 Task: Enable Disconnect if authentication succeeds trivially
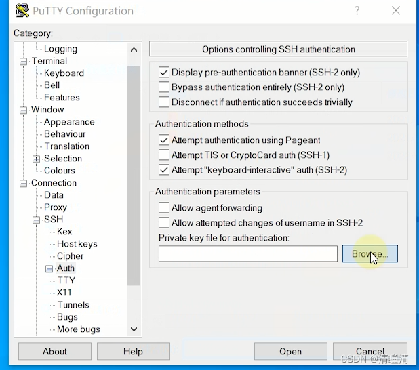point(164,102)
